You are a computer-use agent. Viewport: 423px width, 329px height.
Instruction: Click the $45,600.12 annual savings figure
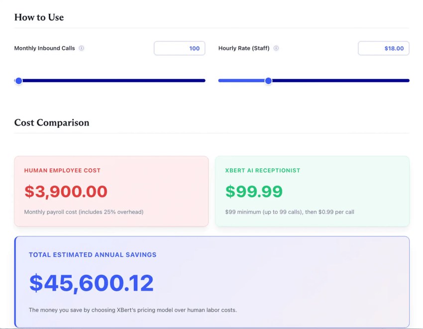92,283
